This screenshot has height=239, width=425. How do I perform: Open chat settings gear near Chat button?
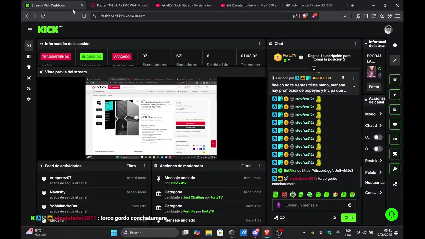point(335,218)
